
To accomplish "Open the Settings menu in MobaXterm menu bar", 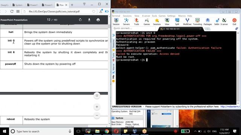I will [x=171, y=16].
